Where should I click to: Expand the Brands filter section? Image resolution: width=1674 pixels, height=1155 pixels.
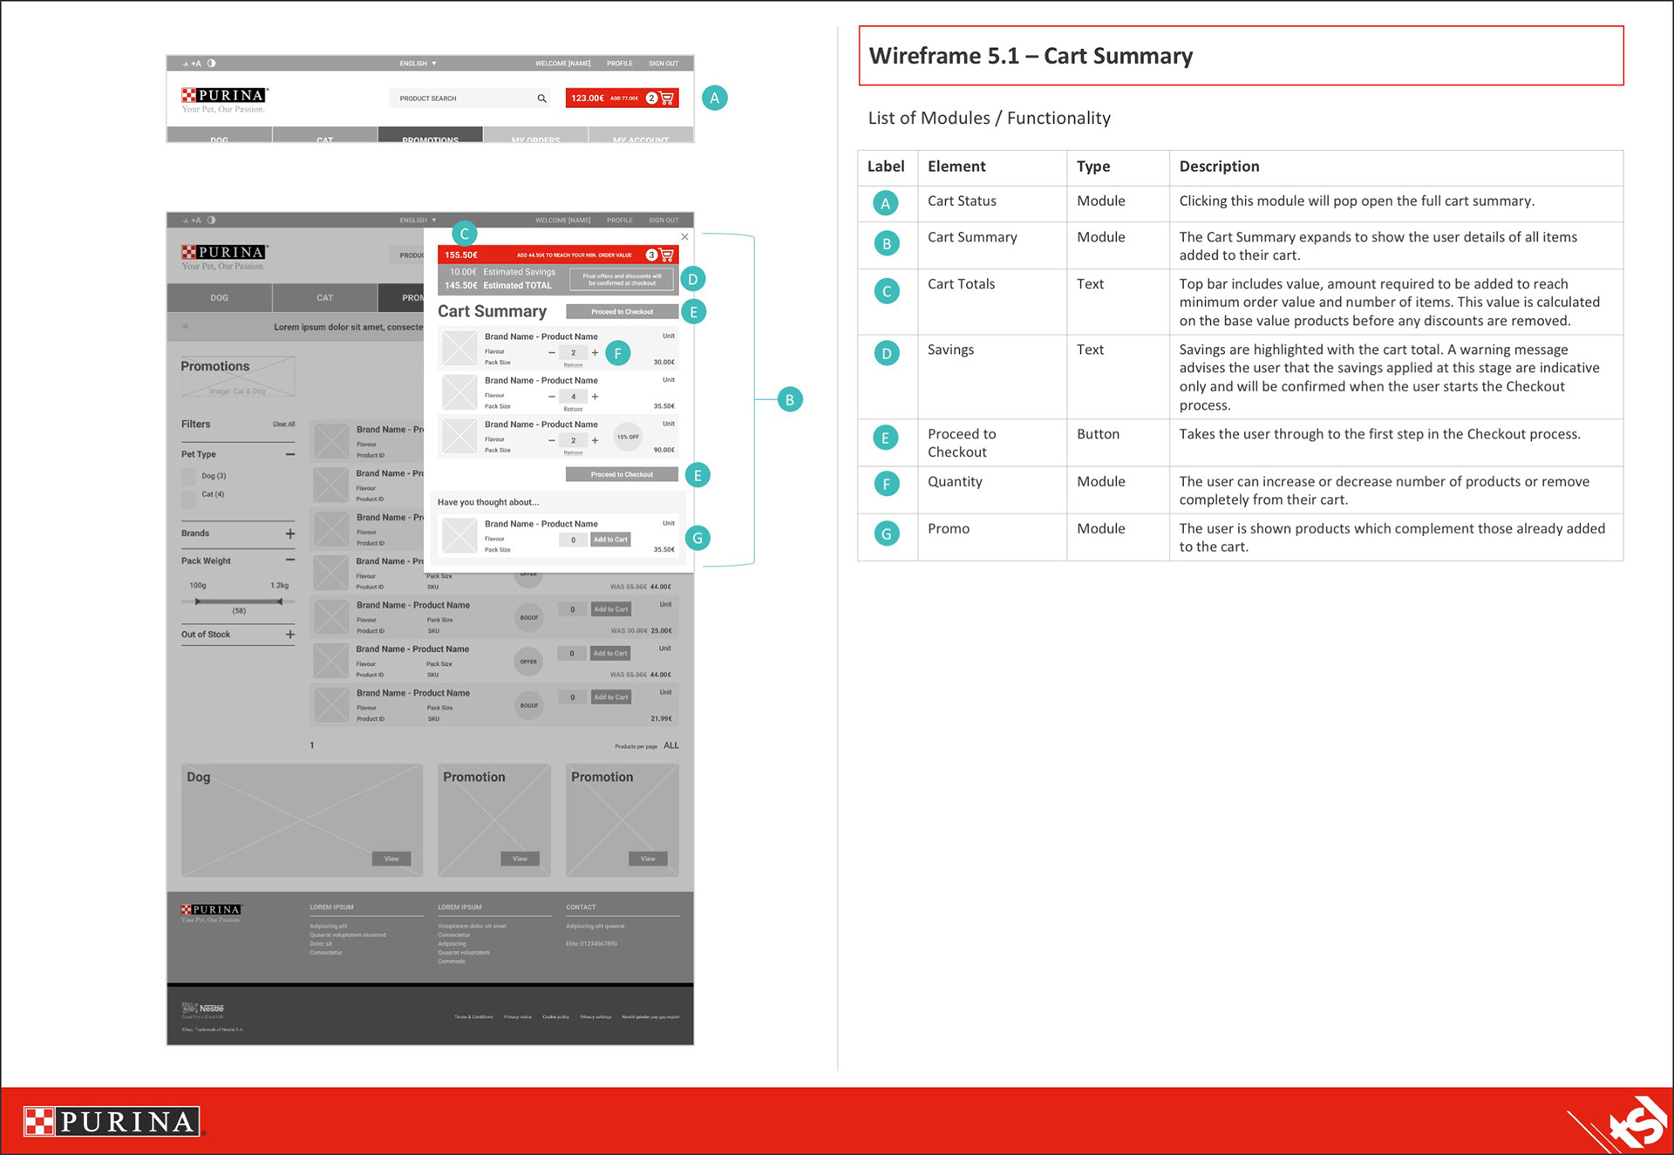(x=289, y=533)
